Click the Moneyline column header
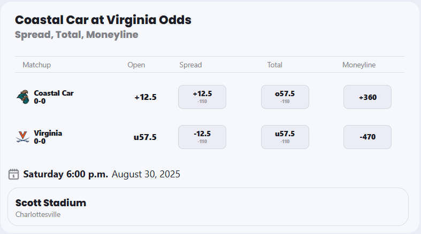 coord(359,65)
